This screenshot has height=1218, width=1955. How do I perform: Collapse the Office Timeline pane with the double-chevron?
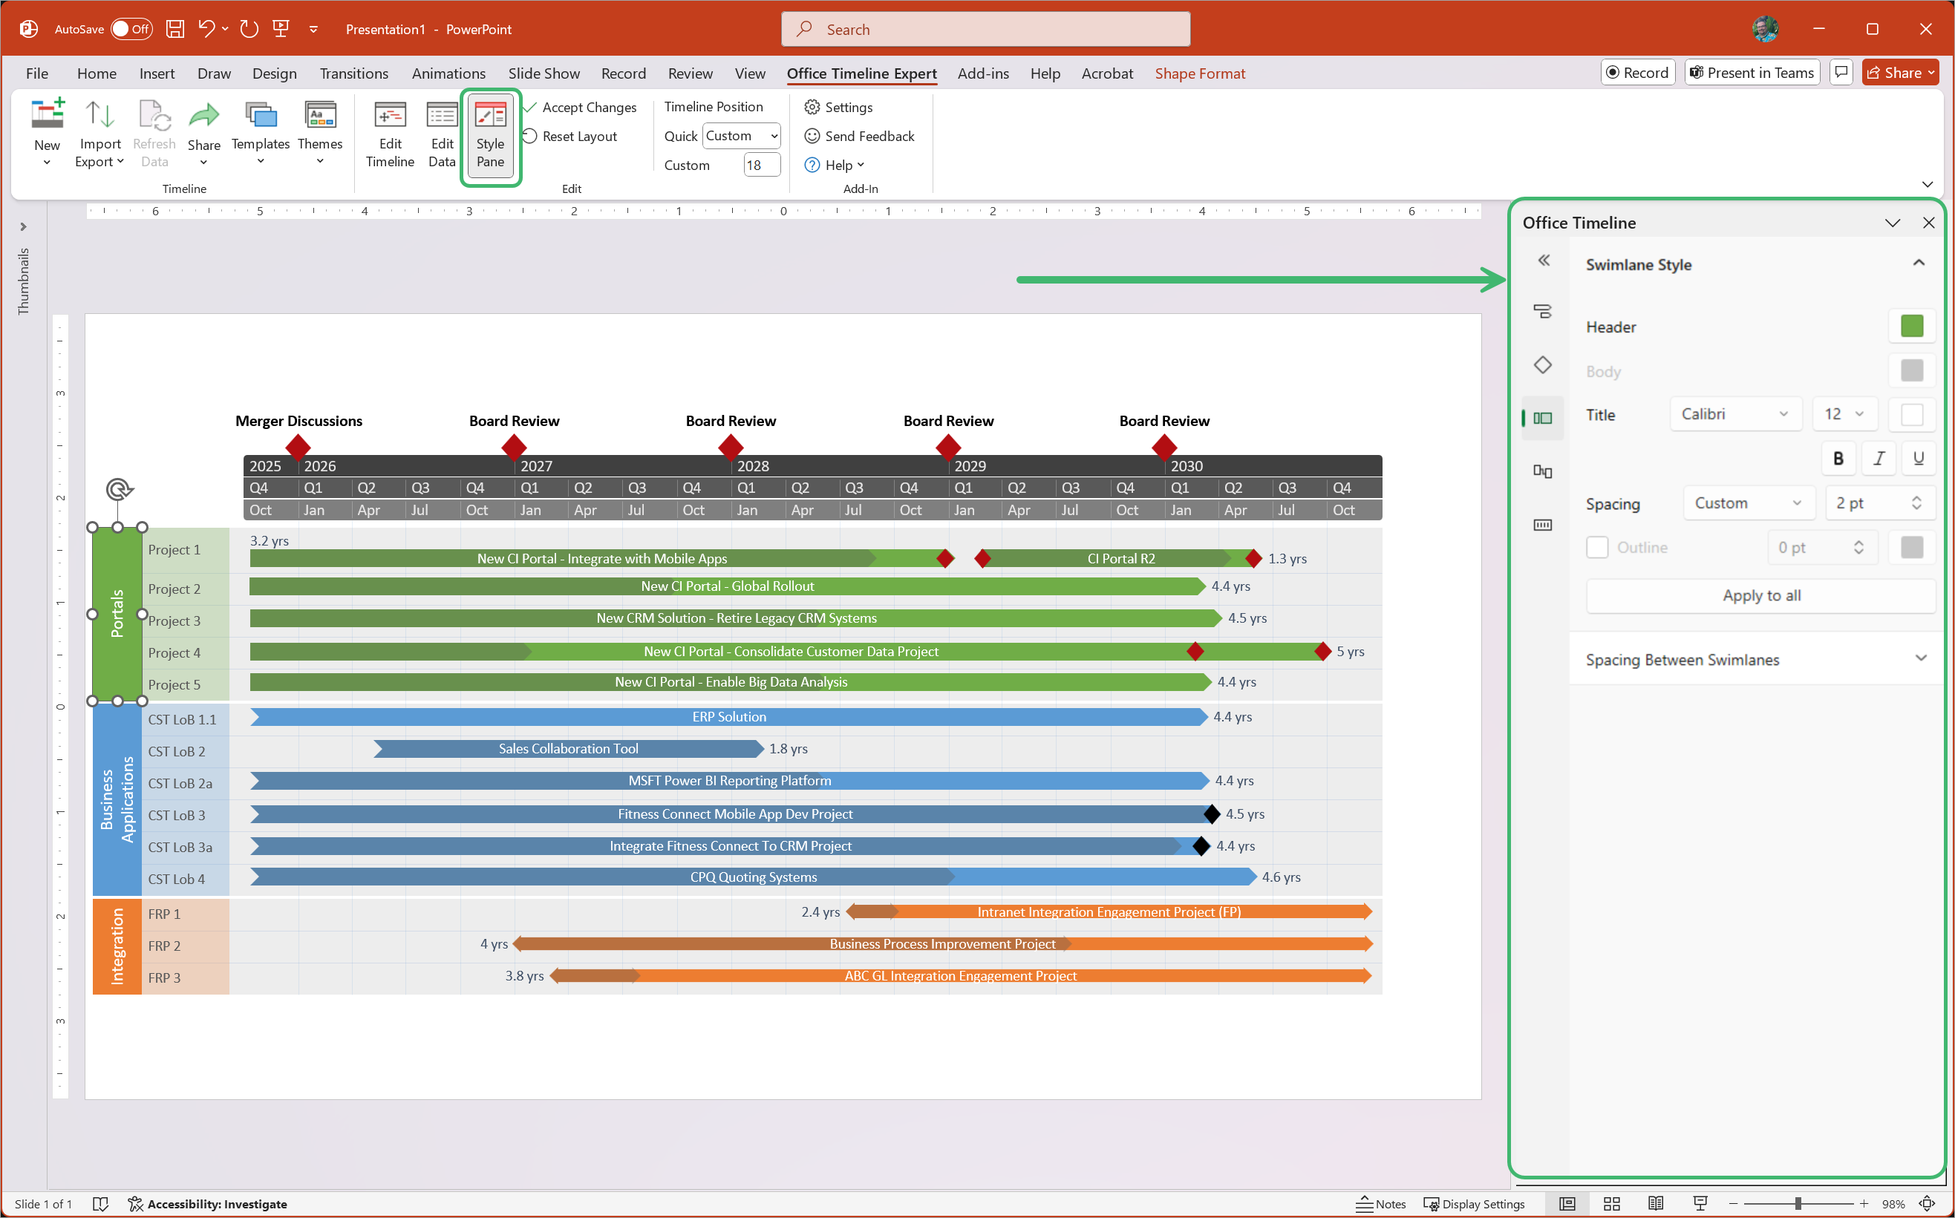tap(1544, 261)
